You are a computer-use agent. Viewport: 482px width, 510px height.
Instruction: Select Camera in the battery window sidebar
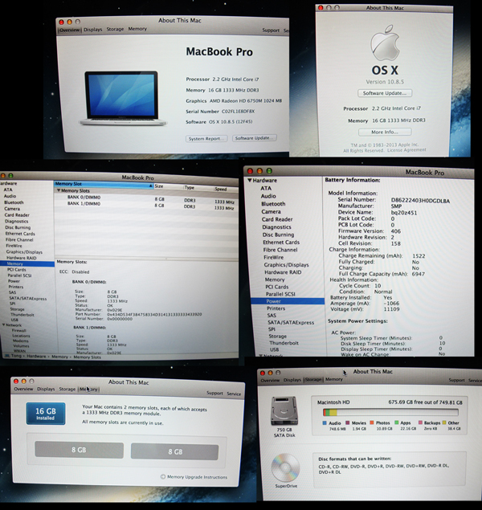coord(271,211)
